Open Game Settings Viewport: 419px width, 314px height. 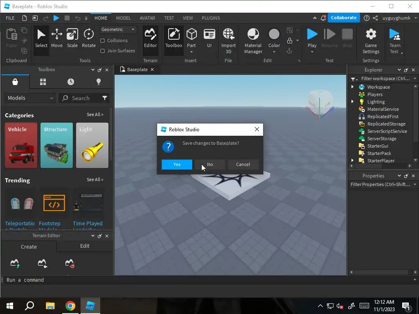point(371,40)
